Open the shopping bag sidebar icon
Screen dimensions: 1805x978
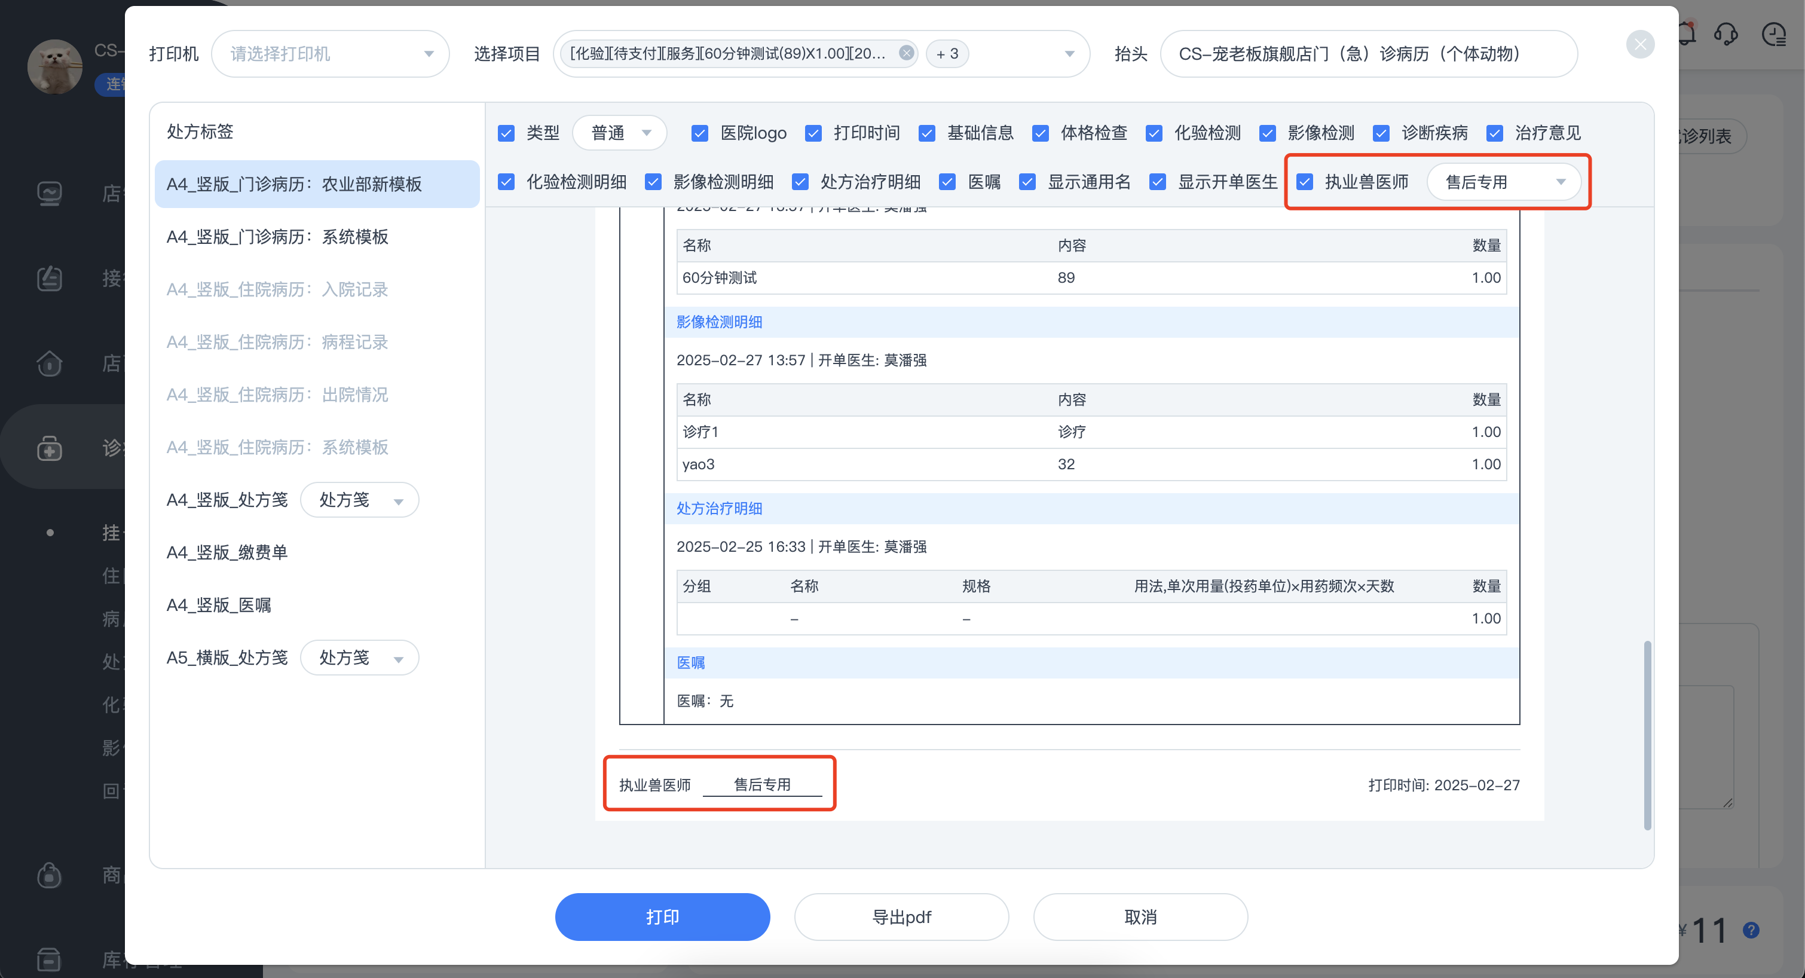49,875
